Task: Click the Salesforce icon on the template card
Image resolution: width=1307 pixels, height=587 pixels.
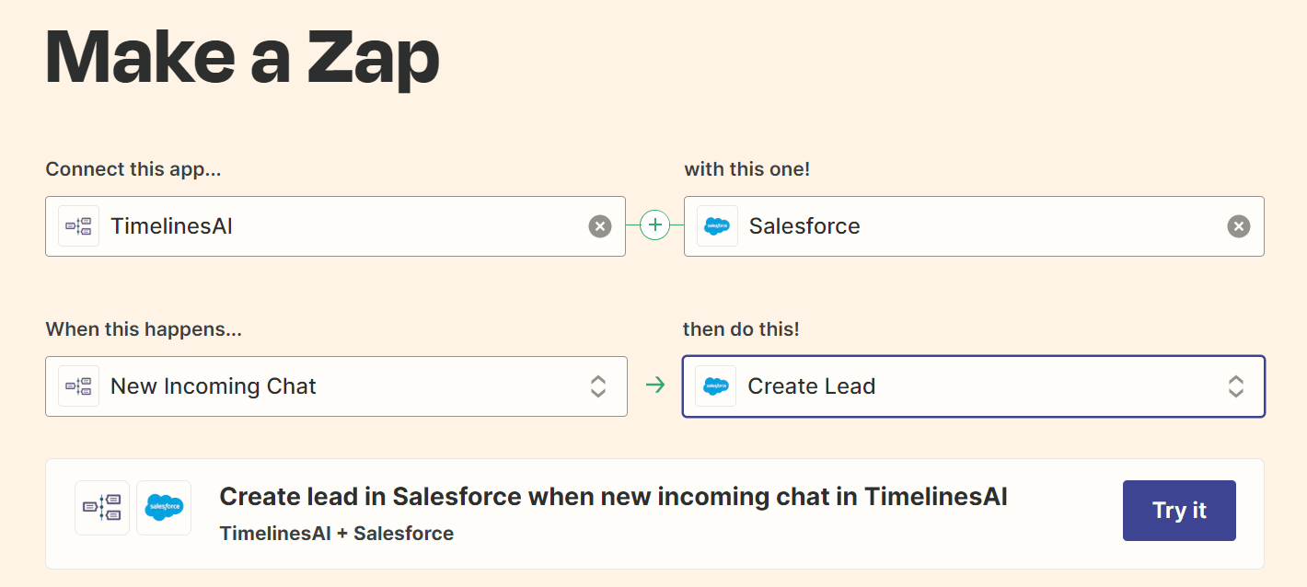Action: coord(164,507)
